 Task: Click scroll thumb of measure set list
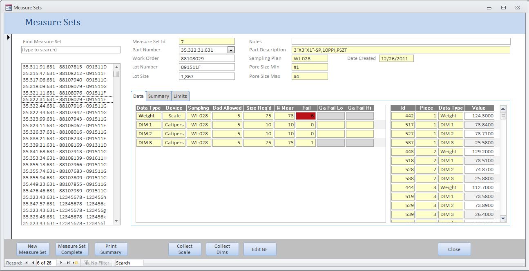click(116, 74)
